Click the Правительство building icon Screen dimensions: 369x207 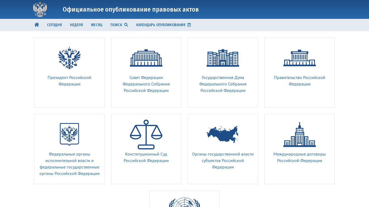tap(300, 58)
